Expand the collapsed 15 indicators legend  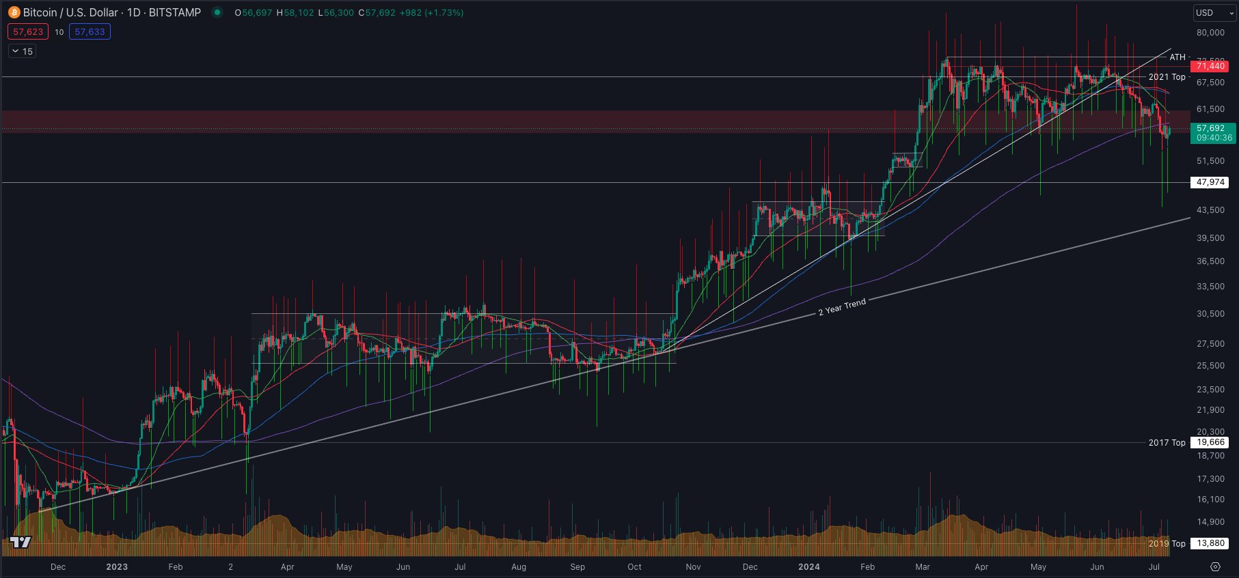coord(23,51)
